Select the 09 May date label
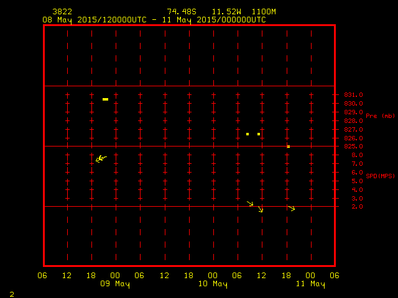This screenshot has height=298, width=398. tap(115, 284)
